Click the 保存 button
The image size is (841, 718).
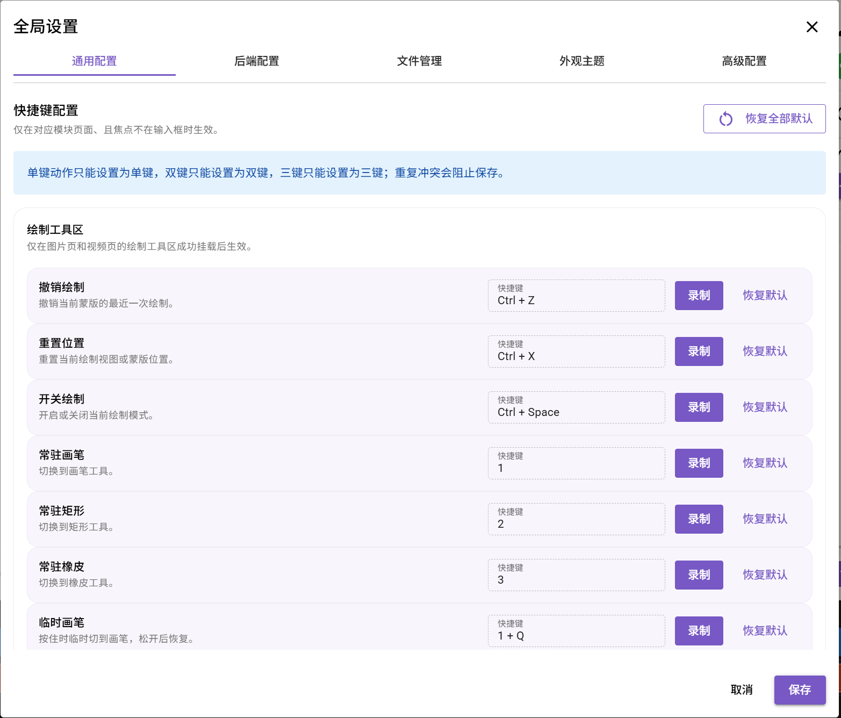coord(800,690)
